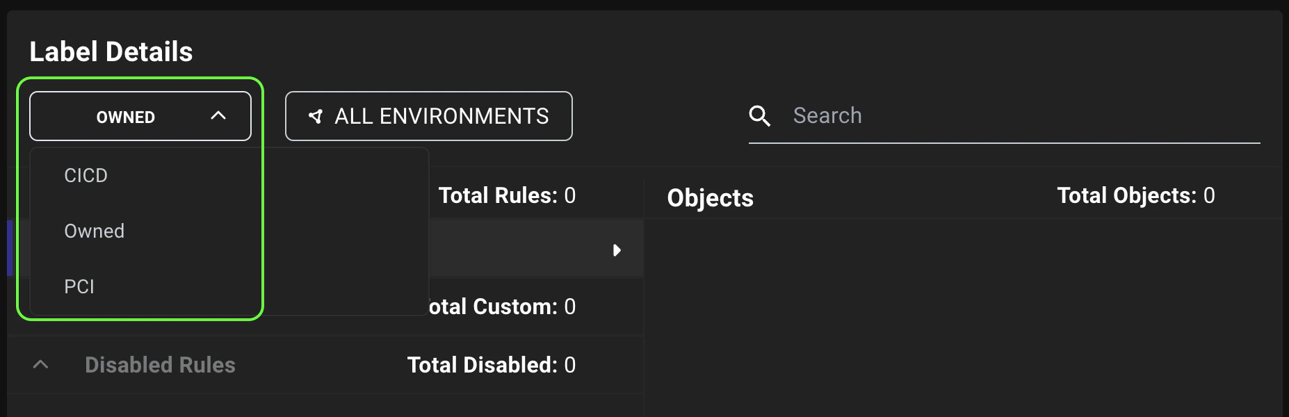Viewport: 1289px width, 417px height.
Task: Click inside the Search input field
Action: pos(973,116)
